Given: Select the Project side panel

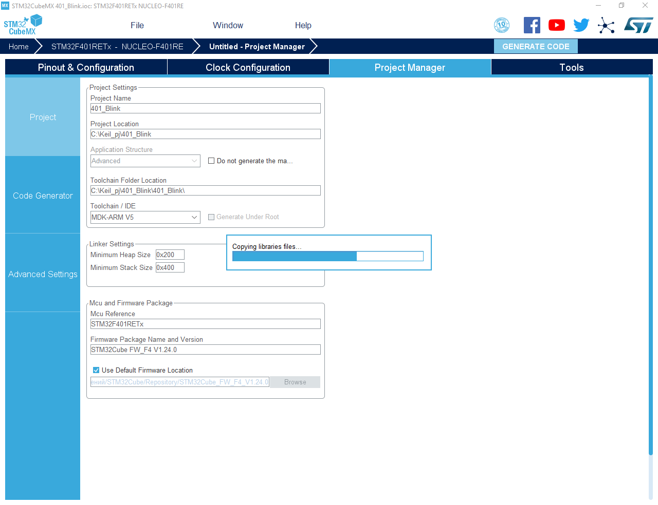Looking at the screenshot, I should coord(43,117).
